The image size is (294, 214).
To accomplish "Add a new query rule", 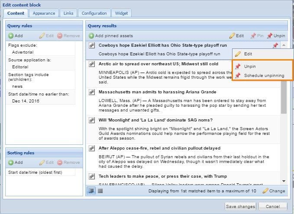I will (16, 36).
